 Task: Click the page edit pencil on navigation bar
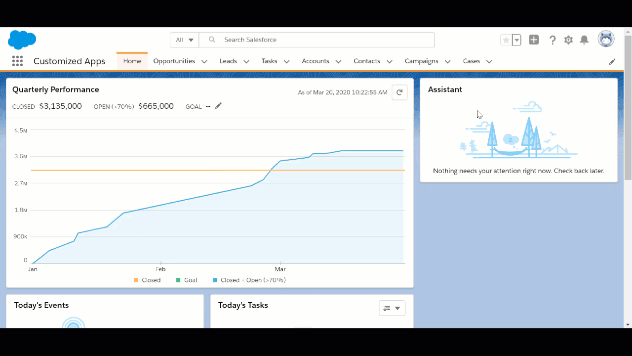click(x=612, y=61)
